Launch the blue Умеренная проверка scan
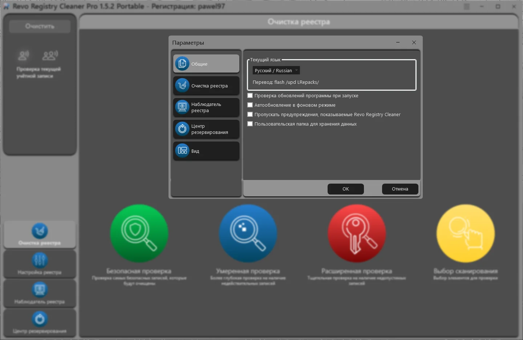 coord(248,233)
